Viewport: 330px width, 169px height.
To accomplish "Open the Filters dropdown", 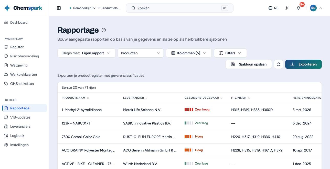I will pos(230,53).
